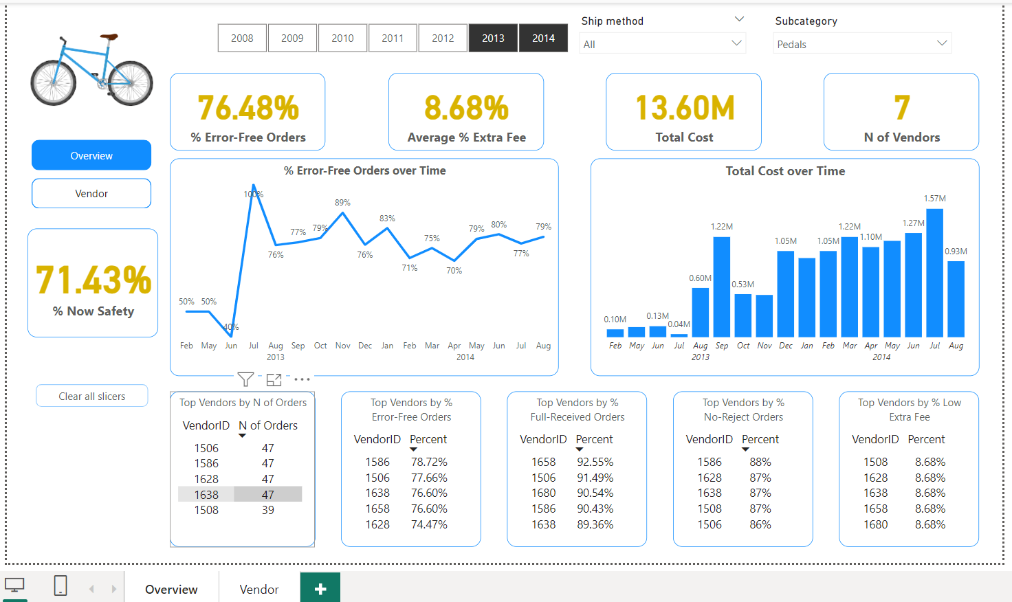Select the % Error-Free Orders card
The image size is (1012, 602).
[247, 112]
